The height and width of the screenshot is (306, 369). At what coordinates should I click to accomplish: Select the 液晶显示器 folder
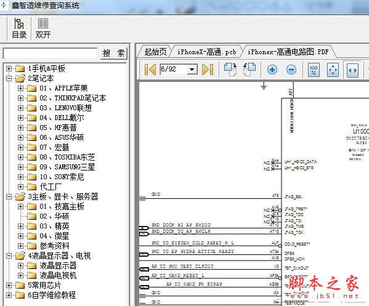click(x=58, y=265)
